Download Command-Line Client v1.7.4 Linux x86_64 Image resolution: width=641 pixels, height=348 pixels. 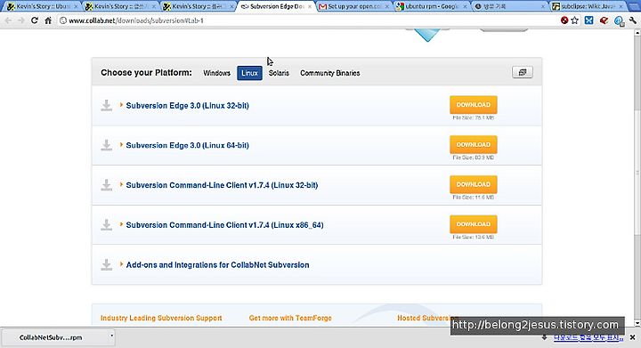[474, 224]
